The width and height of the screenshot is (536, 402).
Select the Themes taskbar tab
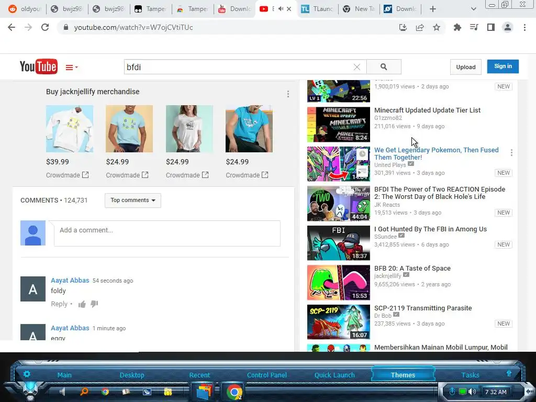[x=403, y=375]
